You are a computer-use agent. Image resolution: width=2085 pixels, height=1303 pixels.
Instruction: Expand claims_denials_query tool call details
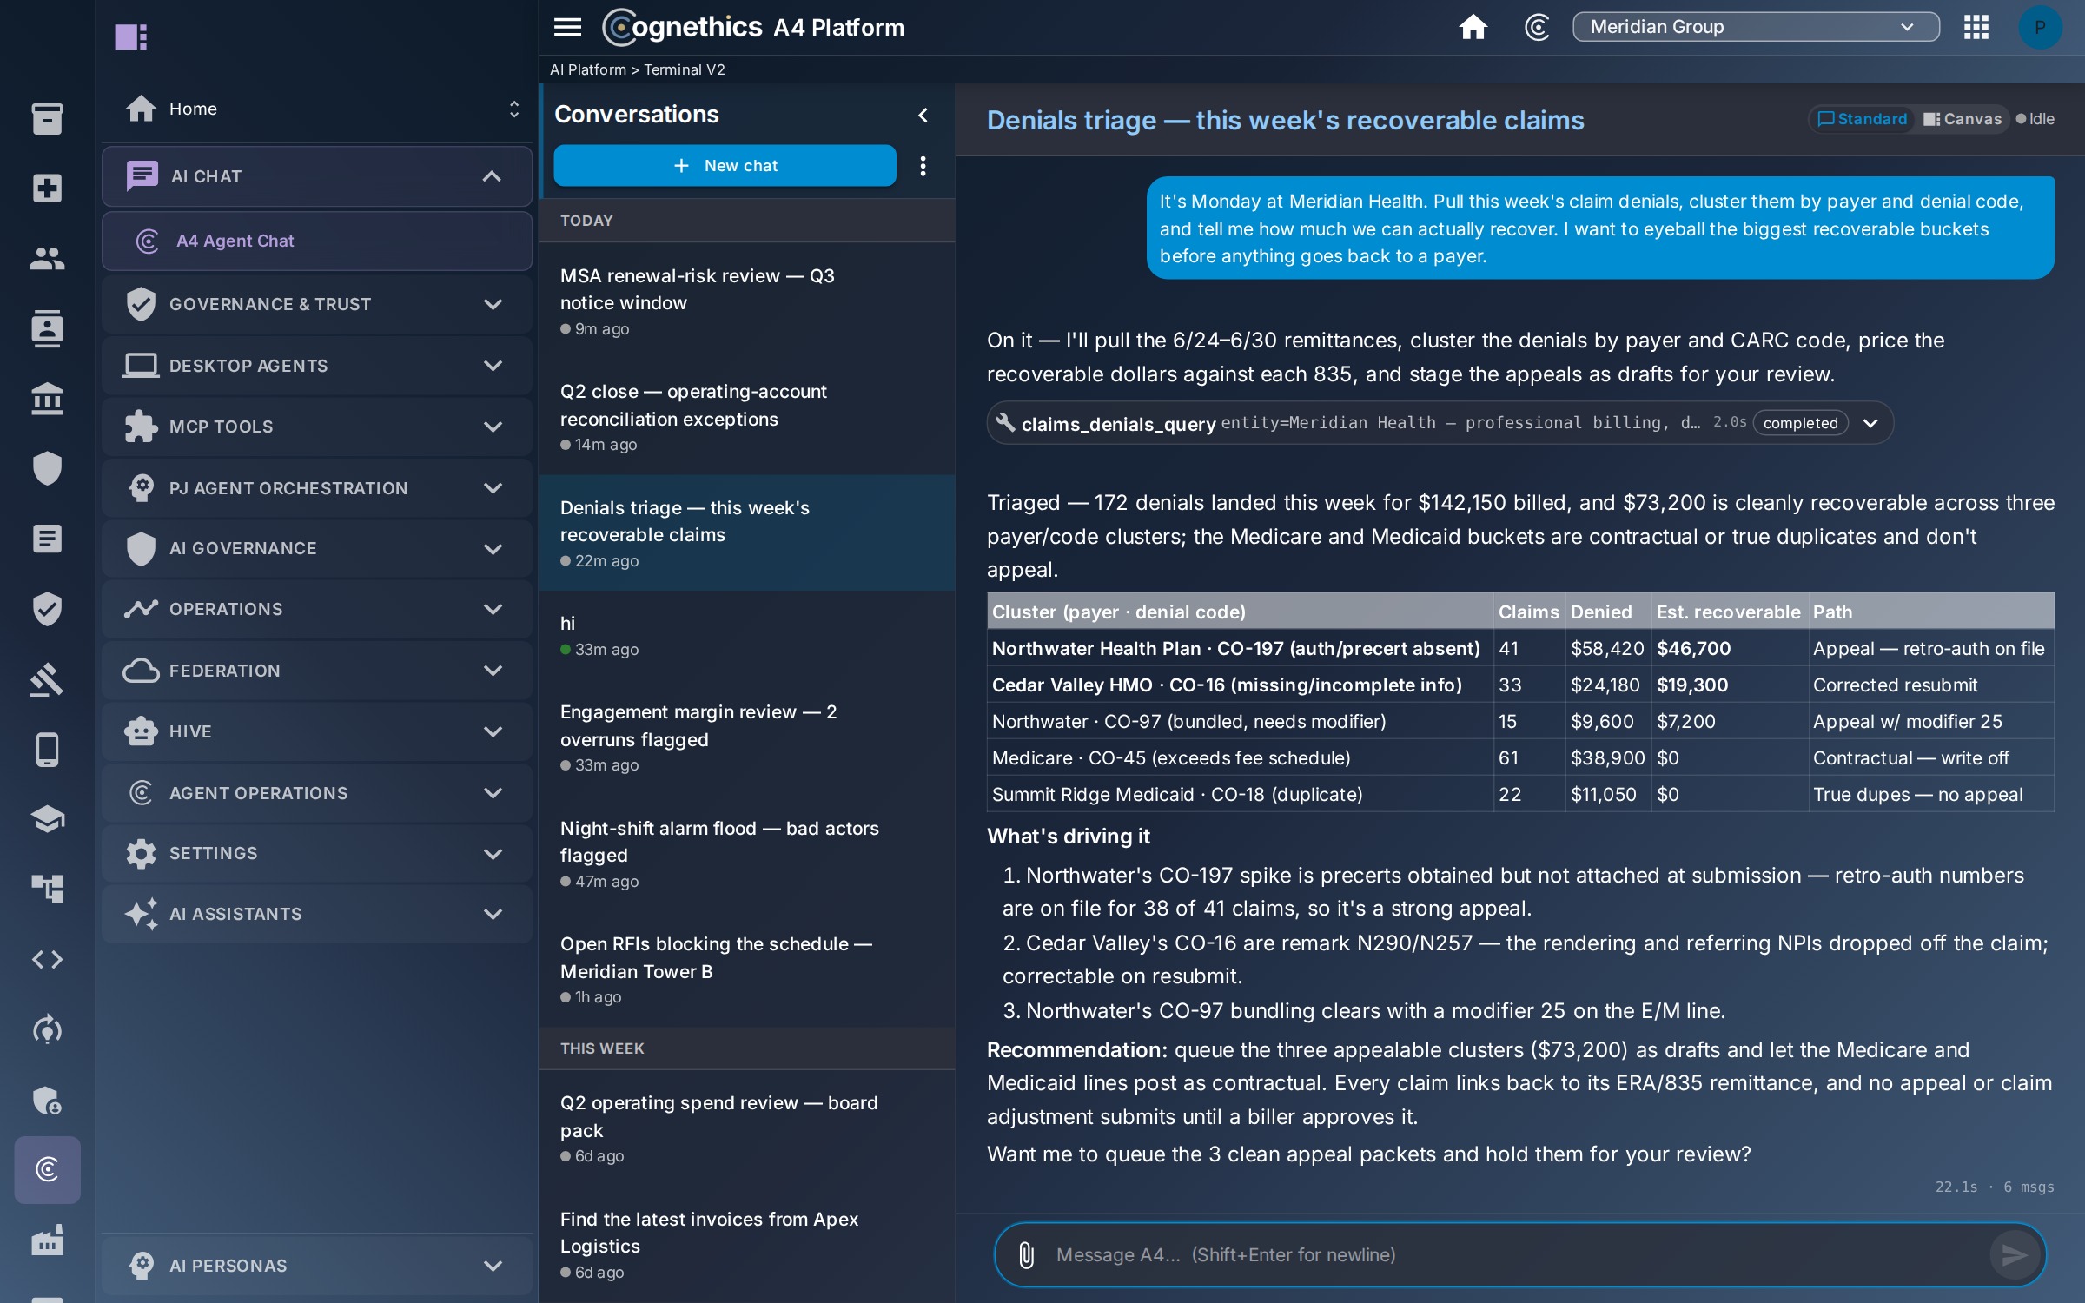tap(1870, 423)
